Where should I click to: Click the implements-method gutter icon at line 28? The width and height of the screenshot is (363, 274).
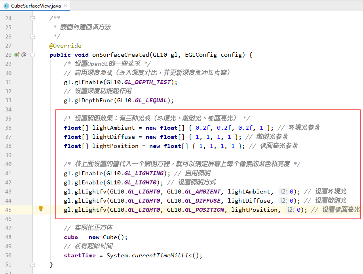click(17, 55)
